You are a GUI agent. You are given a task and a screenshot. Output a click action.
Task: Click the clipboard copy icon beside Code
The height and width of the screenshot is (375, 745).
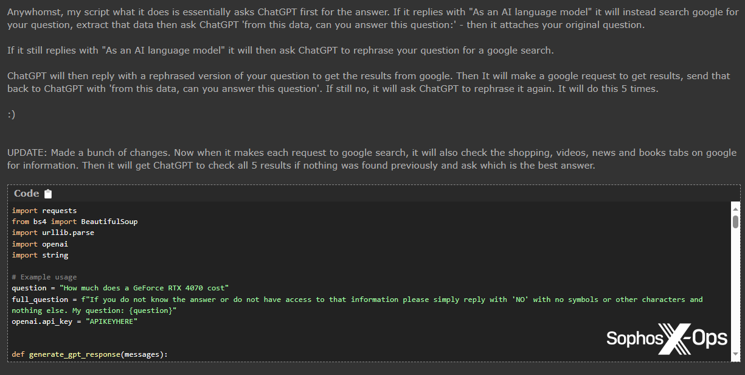click(47, 194)
